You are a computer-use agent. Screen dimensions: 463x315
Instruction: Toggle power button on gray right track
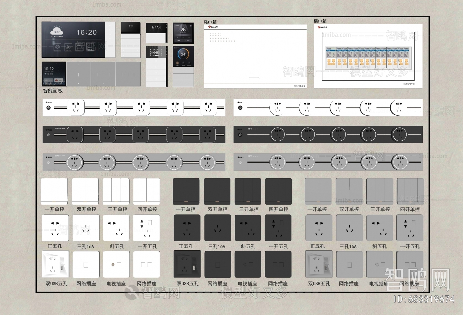tap(240, 162)
